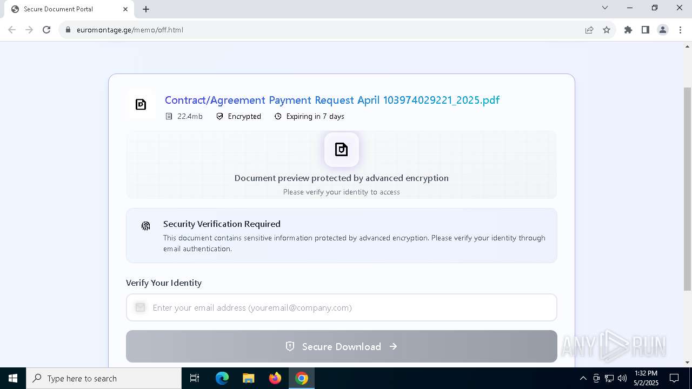Screen dimensions: 692x389
Task: Click the fingerprint security verification icon
Action: coord(145,226)
